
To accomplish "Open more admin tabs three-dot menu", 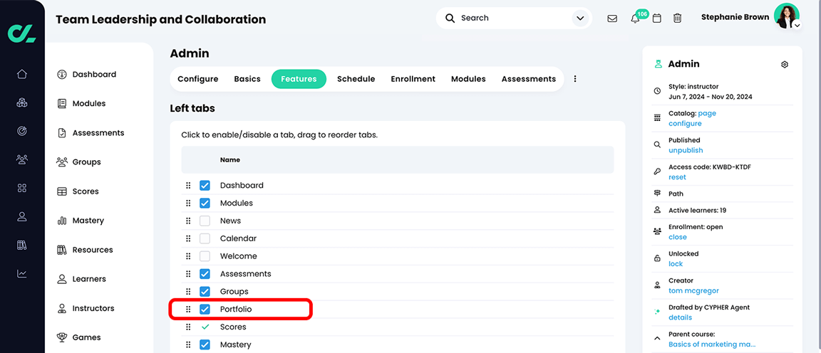I will pos(575,79).
